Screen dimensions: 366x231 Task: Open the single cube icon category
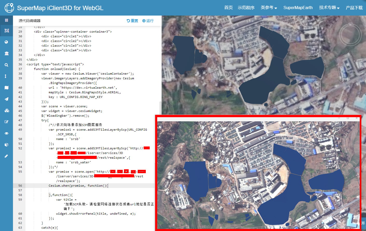click(x=6, y=145)
